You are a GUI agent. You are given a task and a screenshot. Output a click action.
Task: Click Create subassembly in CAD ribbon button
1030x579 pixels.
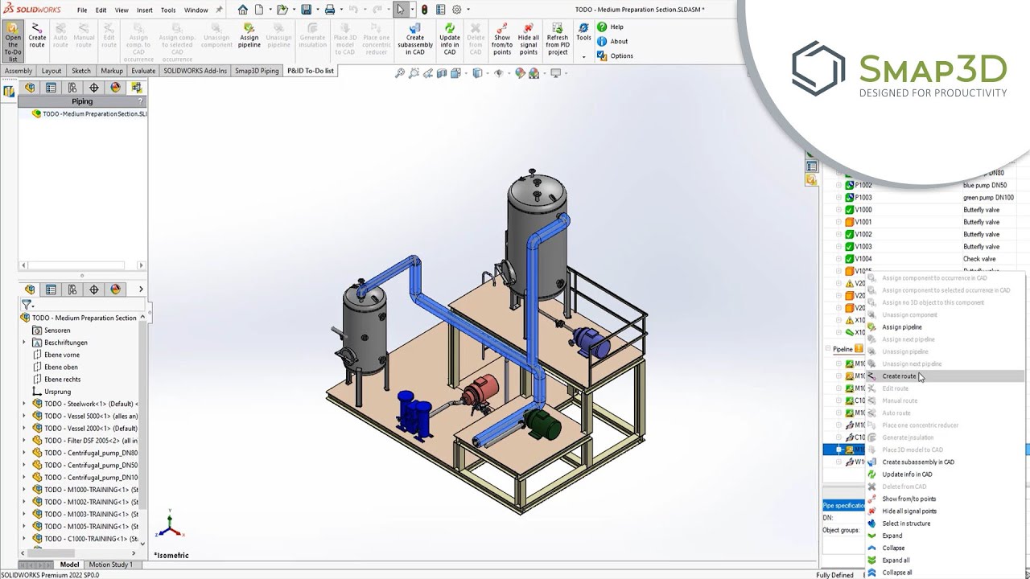[x=415, y=39]
